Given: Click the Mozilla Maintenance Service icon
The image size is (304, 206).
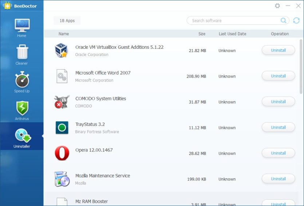Looking at the screenshot, I should click(62, 179).
